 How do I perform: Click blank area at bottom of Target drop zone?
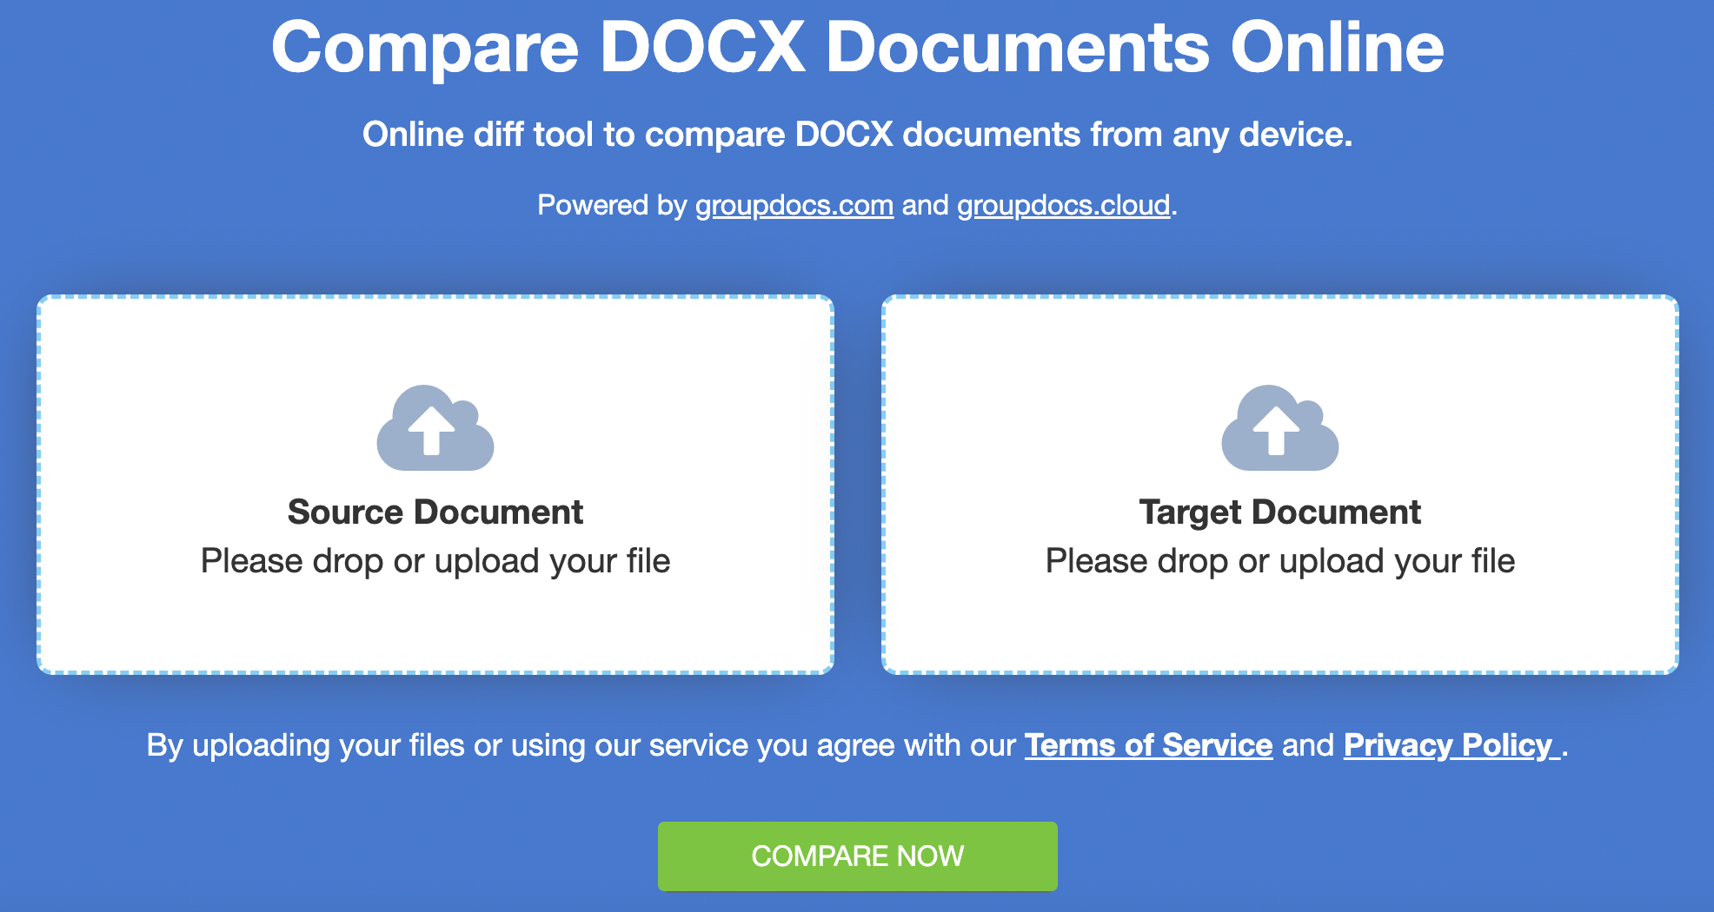[1279, 630]
